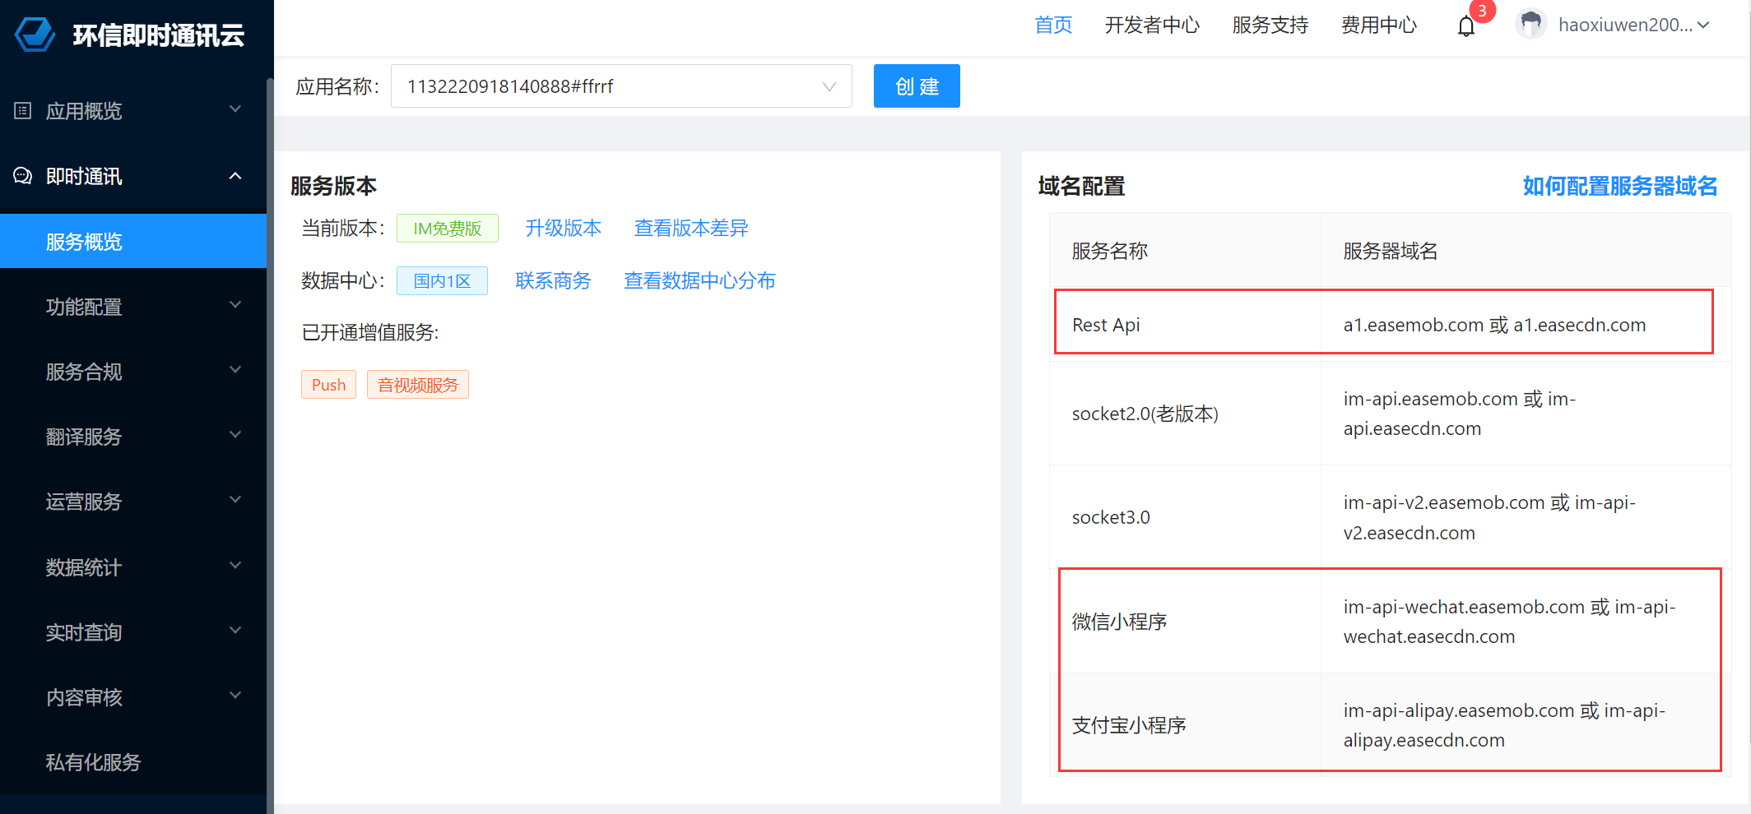The width and height of the screenshot is (1751, 814).
Task: Click the 联系商务 link
Action: coord(553,280)
